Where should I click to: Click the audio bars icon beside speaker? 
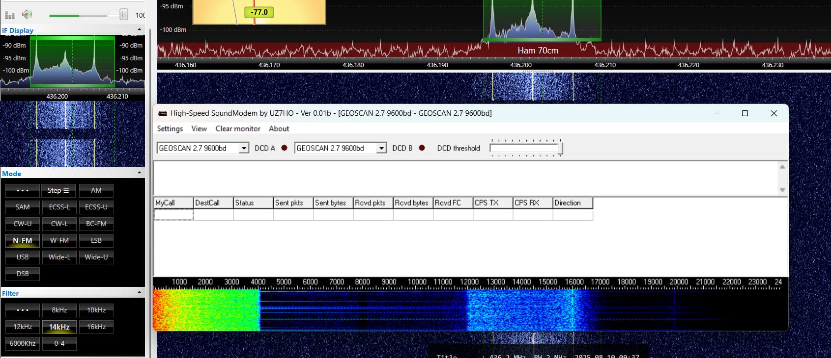click(x=10, y=15)
